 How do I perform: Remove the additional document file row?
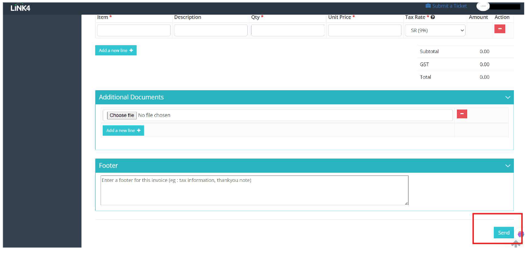tap(462, 114)
